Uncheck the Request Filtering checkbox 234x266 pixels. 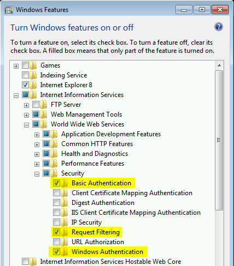tap(56, 232)
